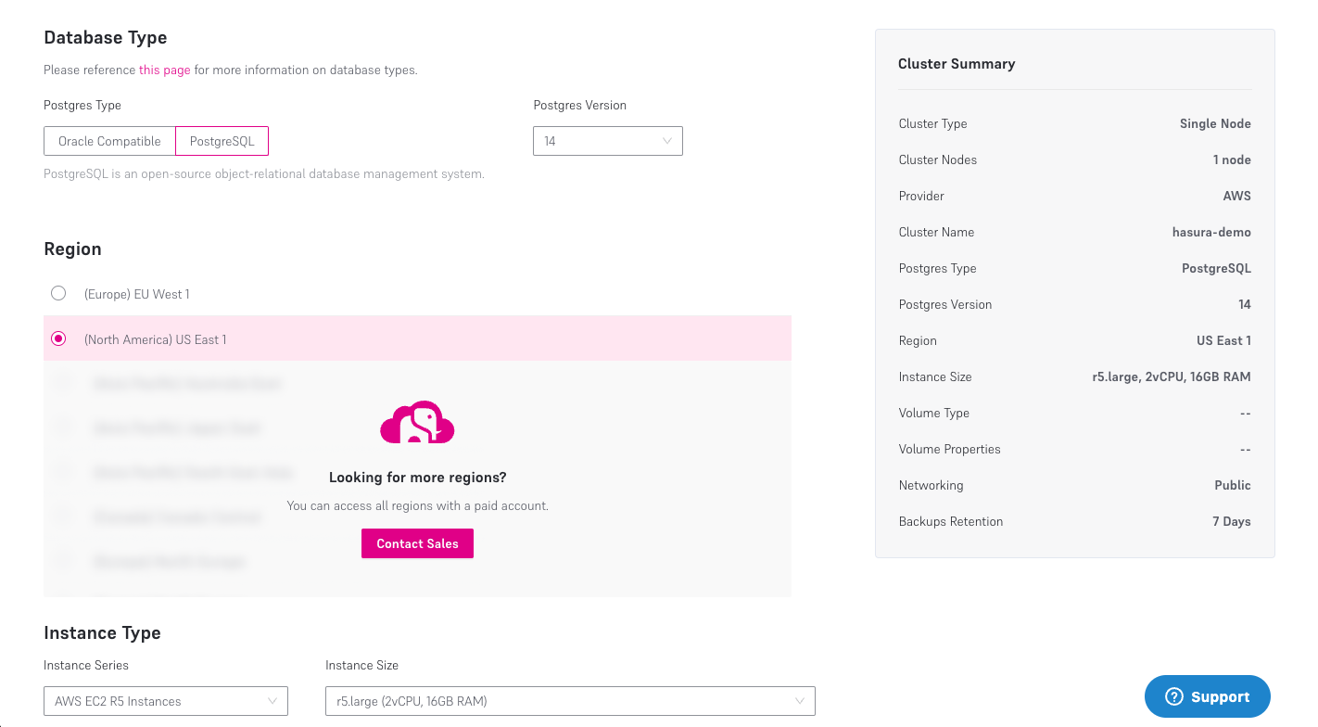Open the 'this page' database types link

(164, 70)
